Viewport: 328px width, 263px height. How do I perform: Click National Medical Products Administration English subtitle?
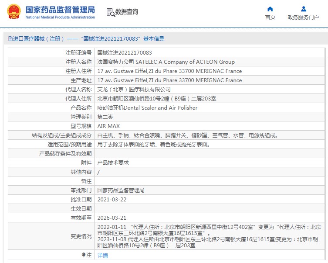click(x=60, y=17)
